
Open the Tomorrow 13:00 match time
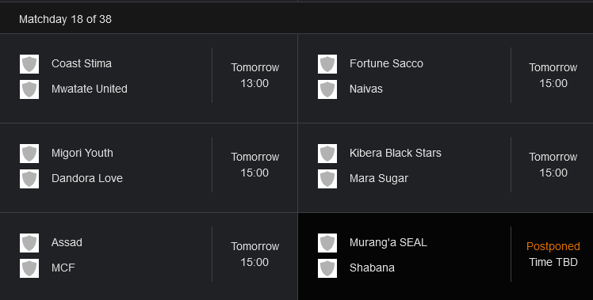(x=255, y=75)
